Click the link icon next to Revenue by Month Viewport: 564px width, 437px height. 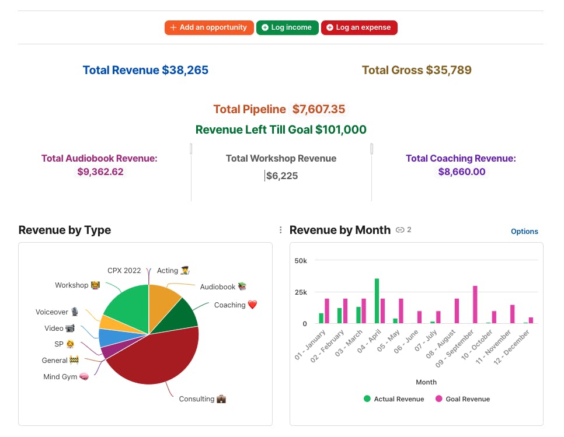click(x=399, y=230)
